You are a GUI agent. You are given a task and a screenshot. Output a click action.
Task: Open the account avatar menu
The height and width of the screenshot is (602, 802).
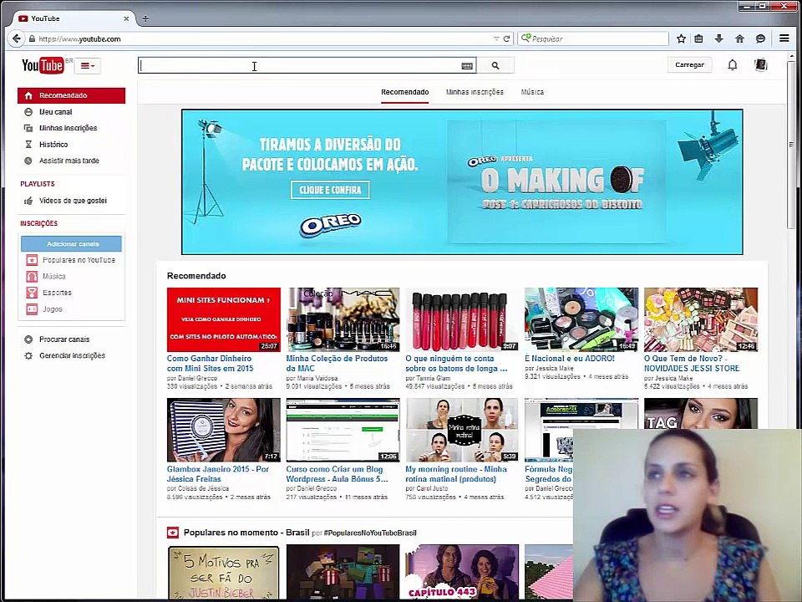(760, 64)
